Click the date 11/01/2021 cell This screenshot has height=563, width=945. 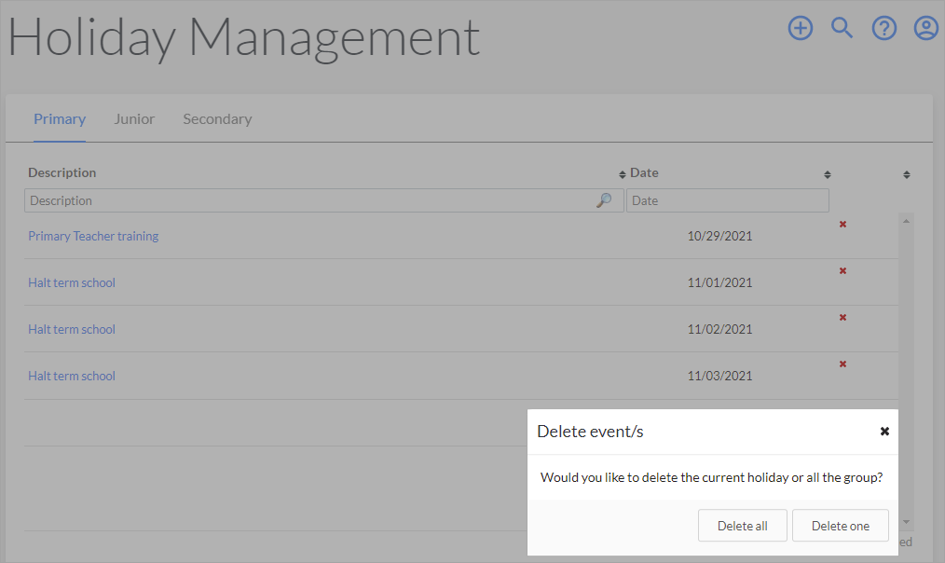(719, 282)
